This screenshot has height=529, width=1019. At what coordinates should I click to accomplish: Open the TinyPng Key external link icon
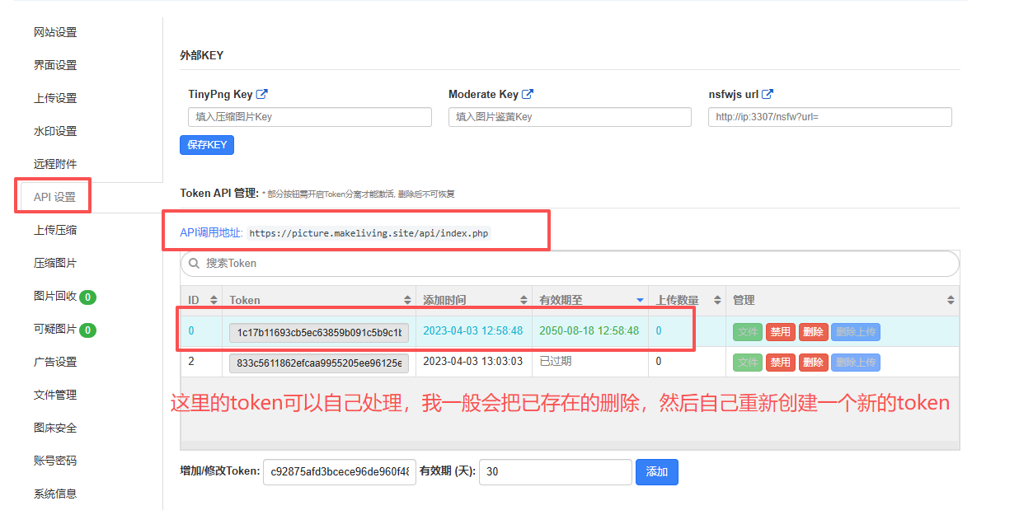(x=262, y=95)
